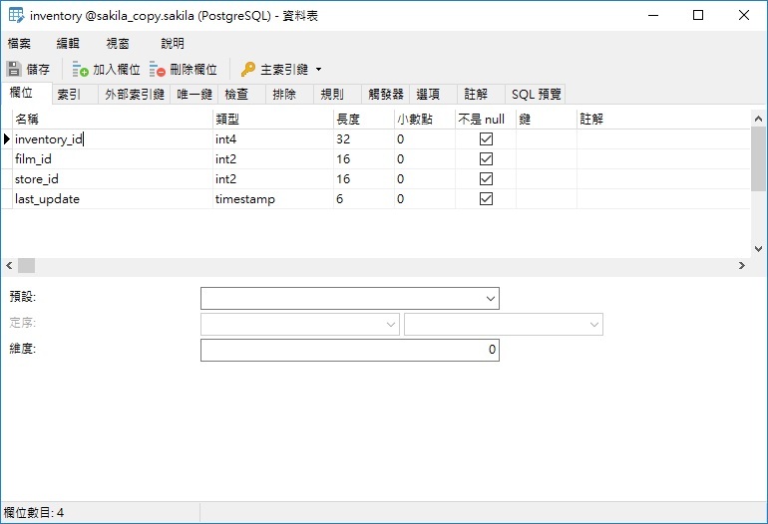The height and width of the screenshot is (524, 768).
Task: Switch to the SQL 預覽 tab
Action: click(x=536, y=95)
